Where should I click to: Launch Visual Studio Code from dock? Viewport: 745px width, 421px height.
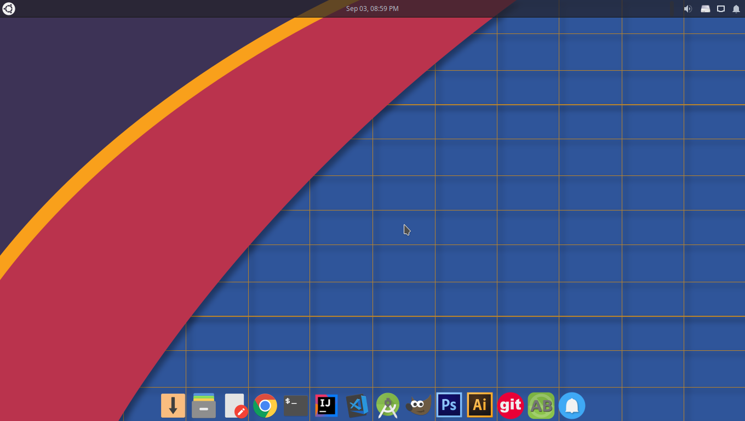(357, 406)
